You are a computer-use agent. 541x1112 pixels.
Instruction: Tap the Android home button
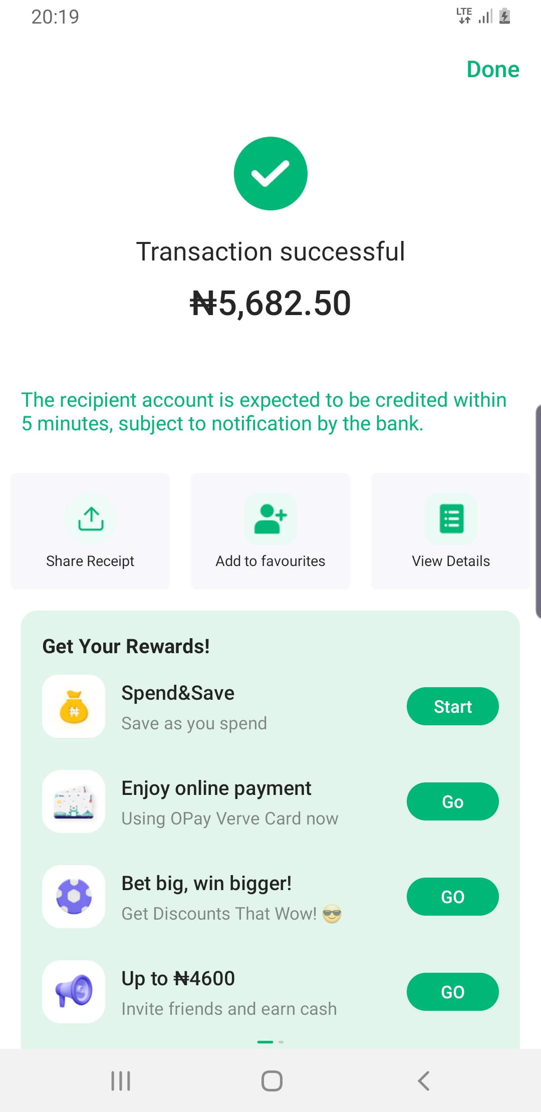272,1080
